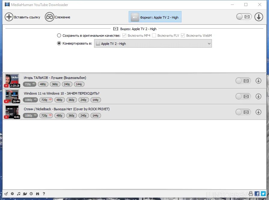
Task: Select 480p for Сплин / Nickelback video
Action: coord(60,116)
